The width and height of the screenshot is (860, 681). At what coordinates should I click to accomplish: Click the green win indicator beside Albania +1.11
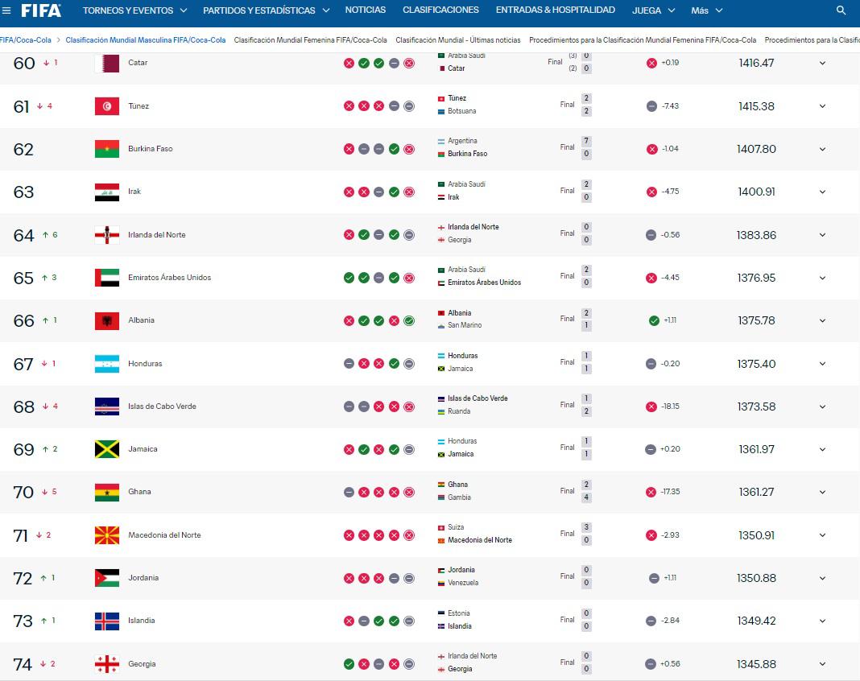pos(654,320)
